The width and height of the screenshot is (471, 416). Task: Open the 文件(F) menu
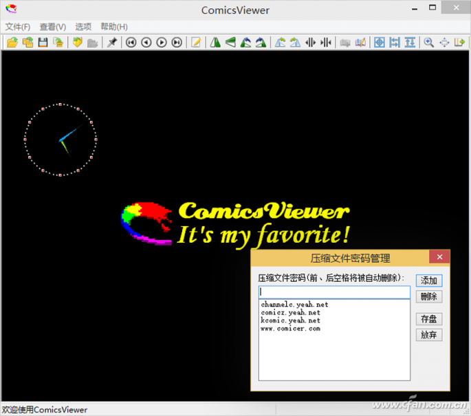(18, 27)
